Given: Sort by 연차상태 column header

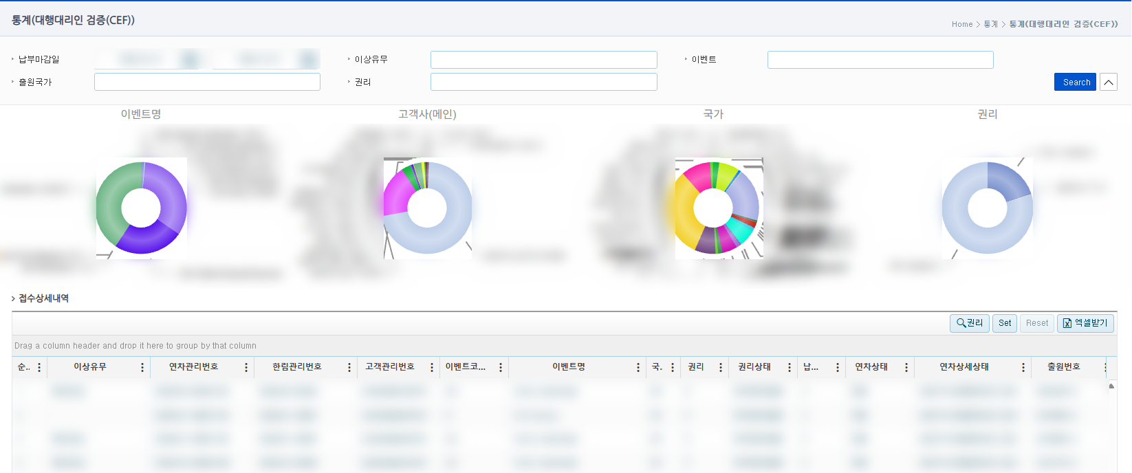Looking at the screenshot, I should coord(871,367).
